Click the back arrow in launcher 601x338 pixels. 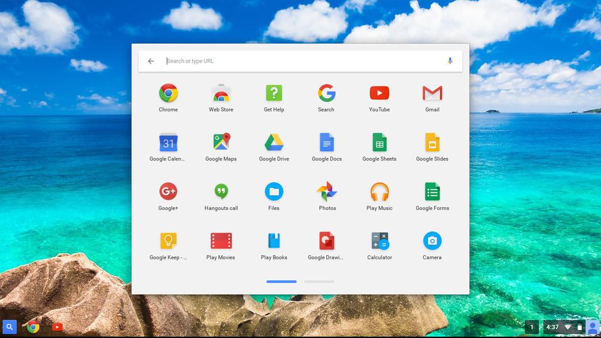pos(151,61)
